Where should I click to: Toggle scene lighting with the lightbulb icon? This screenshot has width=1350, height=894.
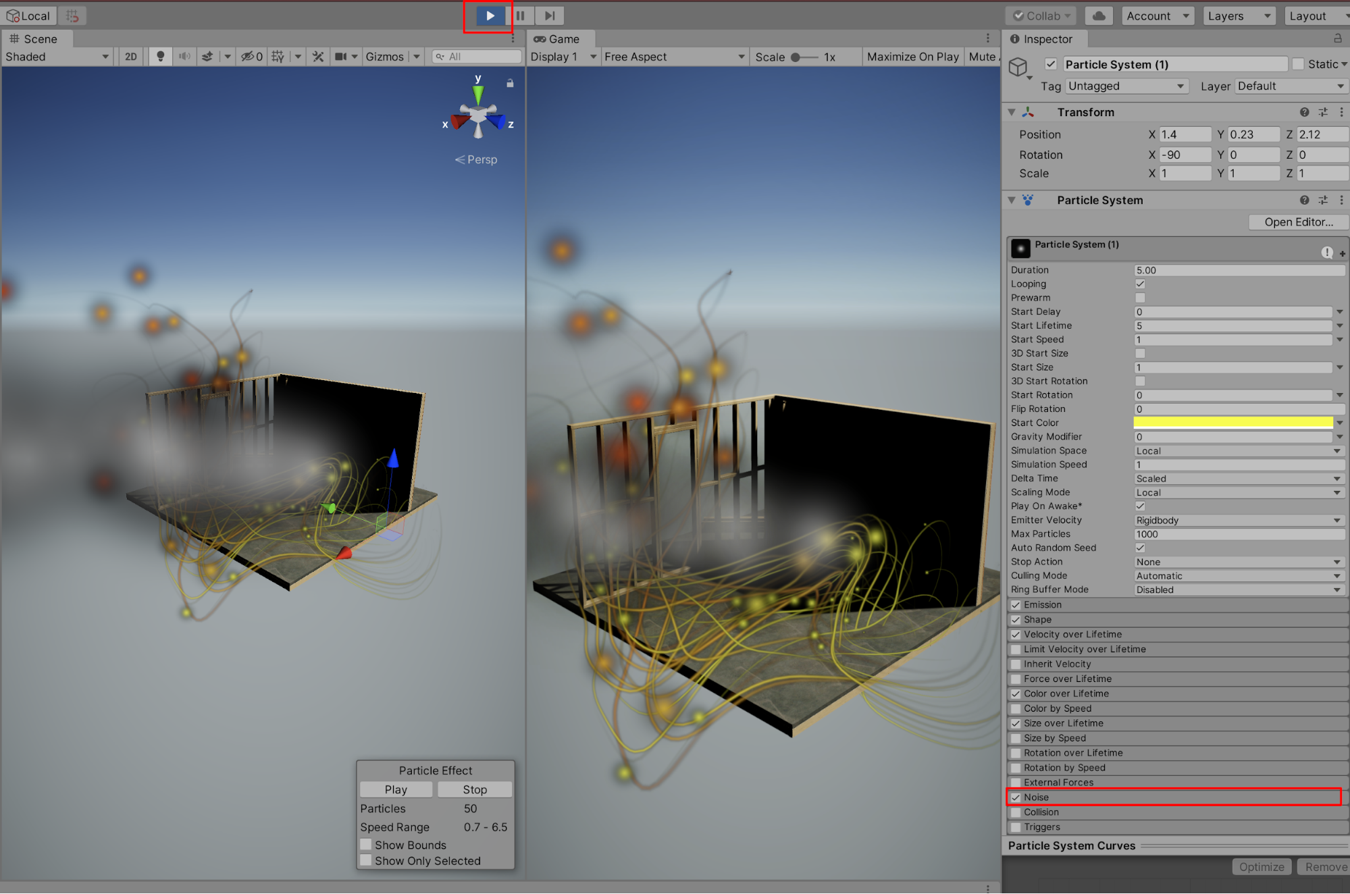point(160,57)
